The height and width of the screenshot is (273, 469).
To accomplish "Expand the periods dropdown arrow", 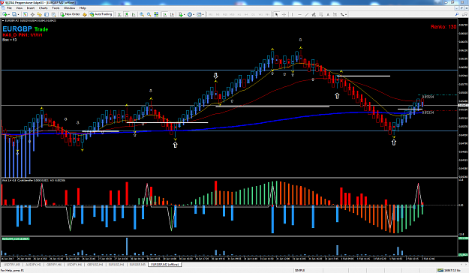I will pyautogui.click(x=194, y=14).
